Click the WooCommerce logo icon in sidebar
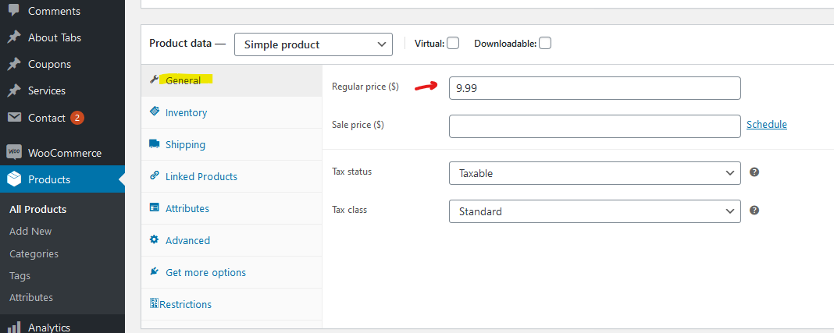834x333 pixels. click(x=14, y=153)
